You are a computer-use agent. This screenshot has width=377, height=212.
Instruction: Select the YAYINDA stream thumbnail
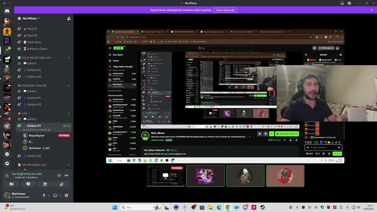(166, 176)
